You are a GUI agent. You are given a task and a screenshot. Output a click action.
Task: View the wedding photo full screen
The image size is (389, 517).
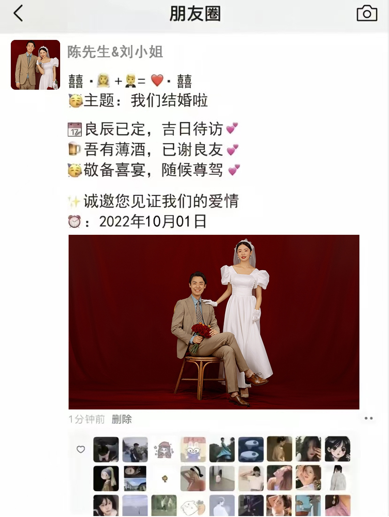click(214, 322)
